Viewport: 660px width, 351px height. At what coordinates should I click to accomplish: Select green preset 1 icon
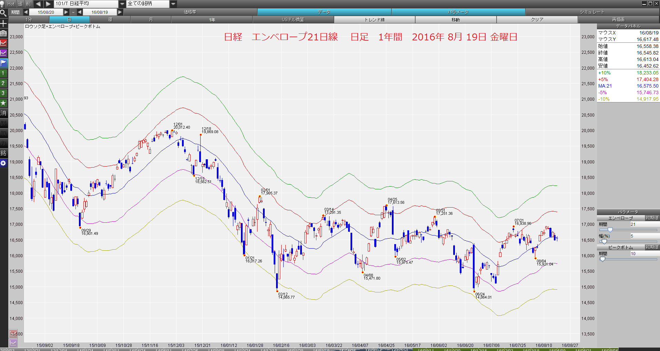(x=3, y=73)
